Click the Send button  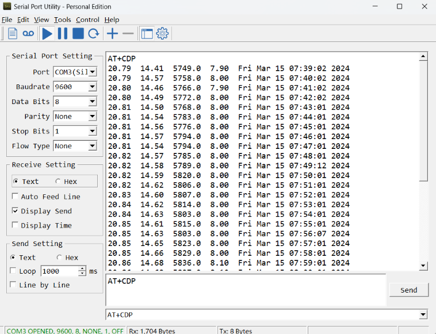click(409, 290)
